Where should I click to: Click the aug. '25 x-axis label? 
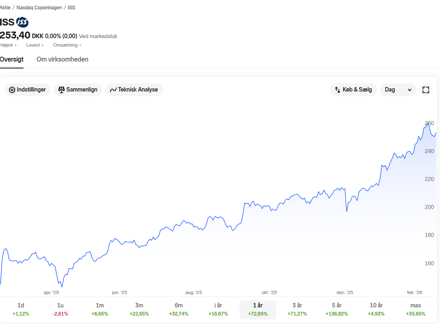193,292
